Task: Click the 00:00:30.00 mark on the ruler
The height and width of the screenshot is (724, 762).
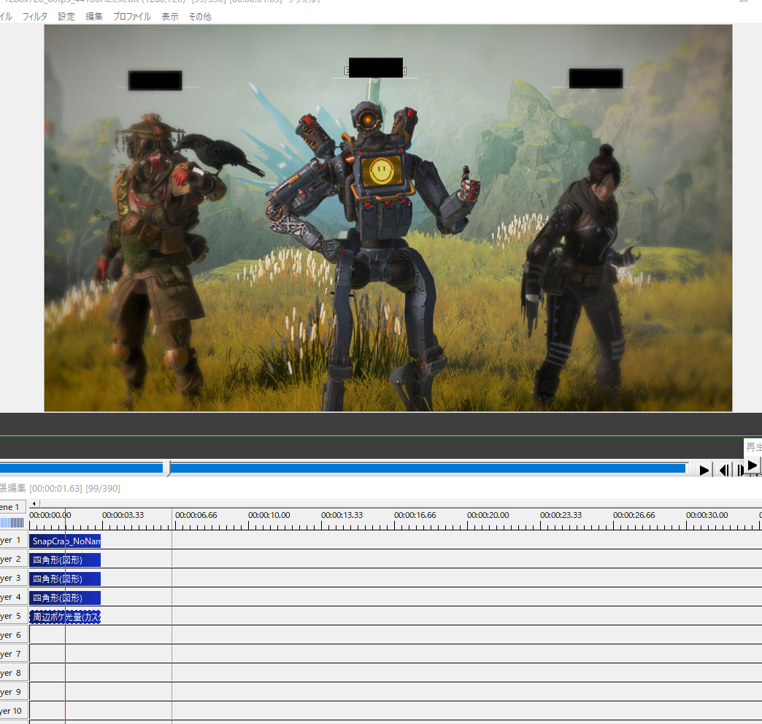Action: tap(707, 515)
